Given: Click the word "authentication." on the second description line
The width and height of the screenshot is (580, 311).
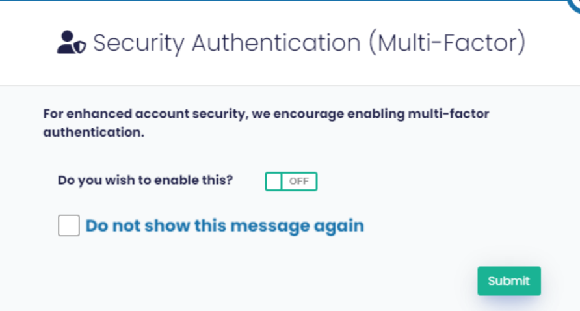Looking at the screenshot, I should pyautogui.click(x=93, y=133).
